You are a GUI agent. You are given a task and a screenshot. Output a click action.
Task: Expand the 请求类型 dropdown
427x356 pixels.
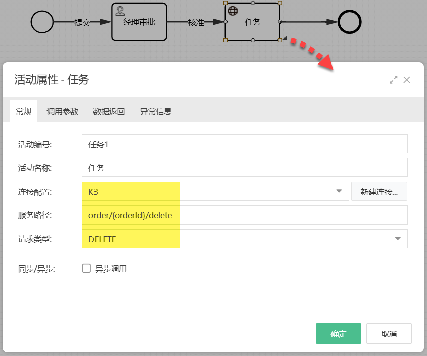click(398, 239)
